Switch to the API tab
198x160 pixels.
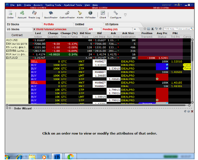(x=94, y=29)
